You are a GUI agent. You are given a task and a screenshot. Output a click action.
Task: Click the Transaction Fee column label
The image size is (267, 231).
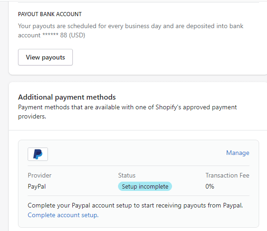[227, 175]
